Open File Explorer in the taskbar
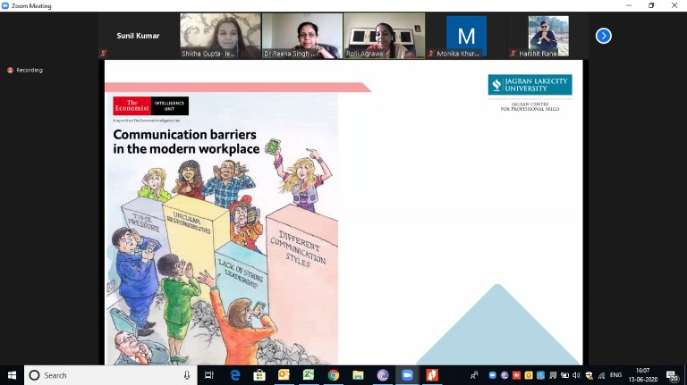 pyautogui.click(x=357, y=375)
